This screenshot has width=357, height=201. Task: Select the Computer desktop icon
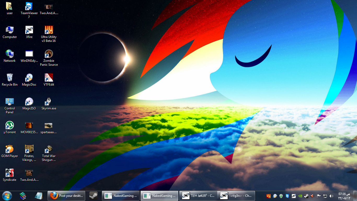(x=10, y=32)
